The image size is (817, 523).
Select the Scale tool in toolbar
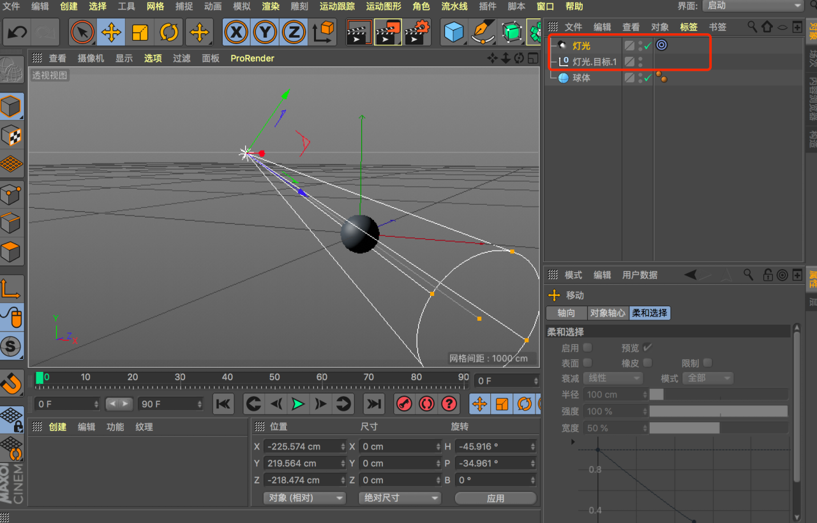click(x=140, y=32)
